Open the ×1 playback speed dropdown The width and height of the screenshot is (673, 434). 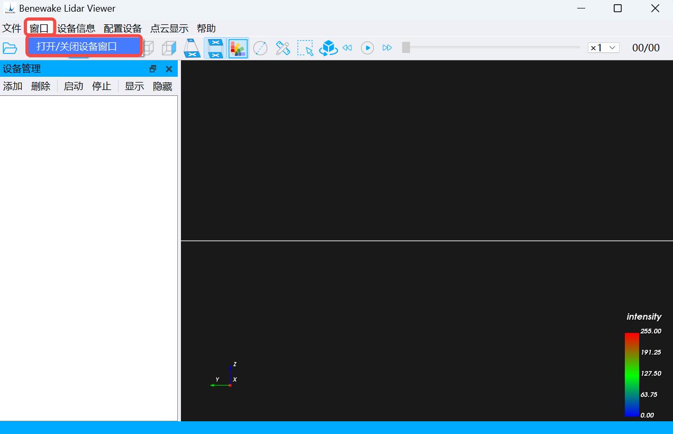click(603, 48)
